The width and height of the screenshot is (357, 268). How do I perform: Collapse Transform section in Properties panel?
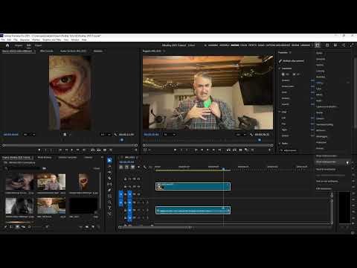[280, 68]
